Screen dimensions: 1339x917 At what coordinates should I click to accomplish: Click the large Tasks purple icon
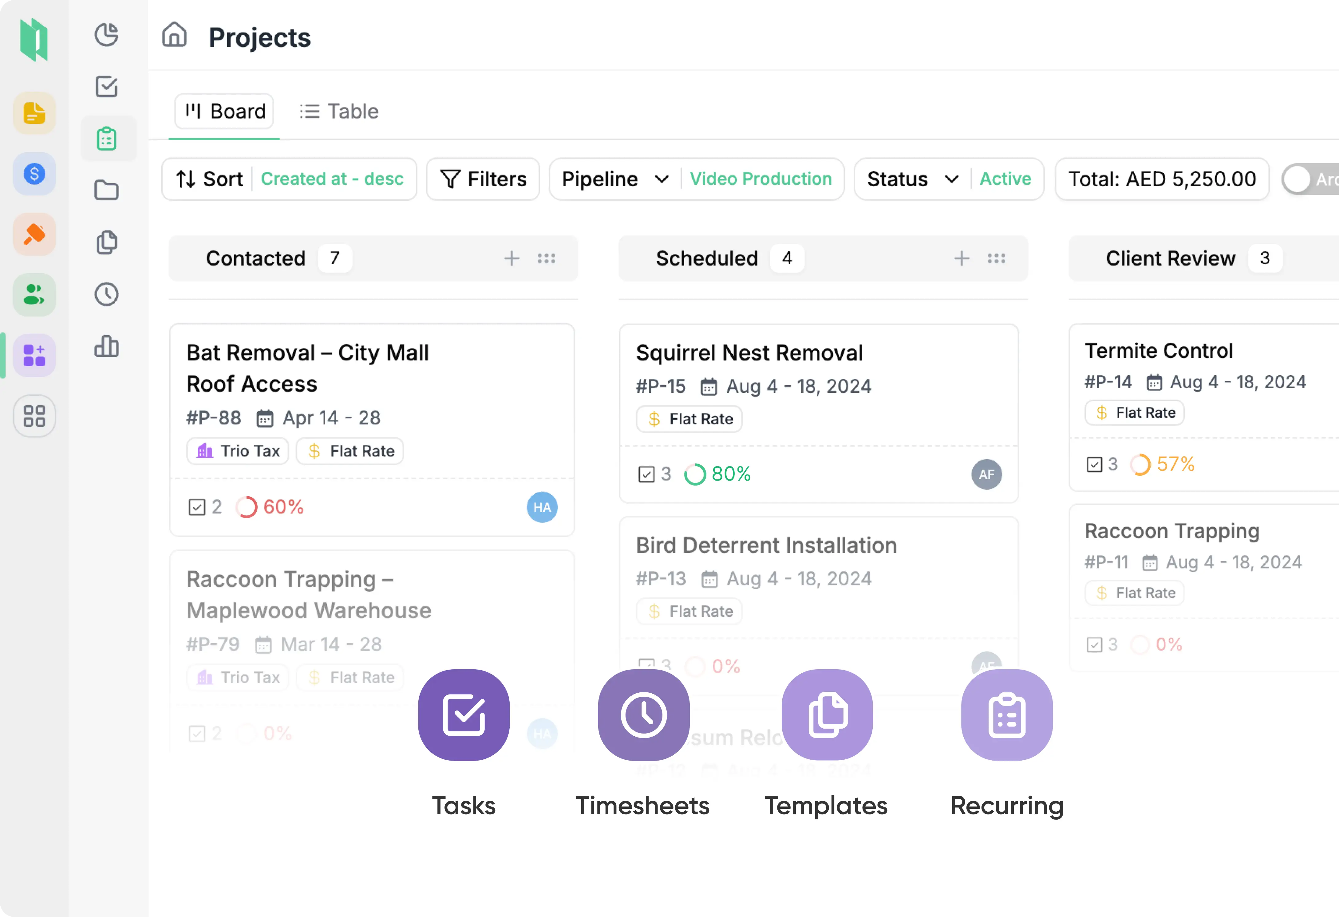pyautogui.click(x=464, y=715)
